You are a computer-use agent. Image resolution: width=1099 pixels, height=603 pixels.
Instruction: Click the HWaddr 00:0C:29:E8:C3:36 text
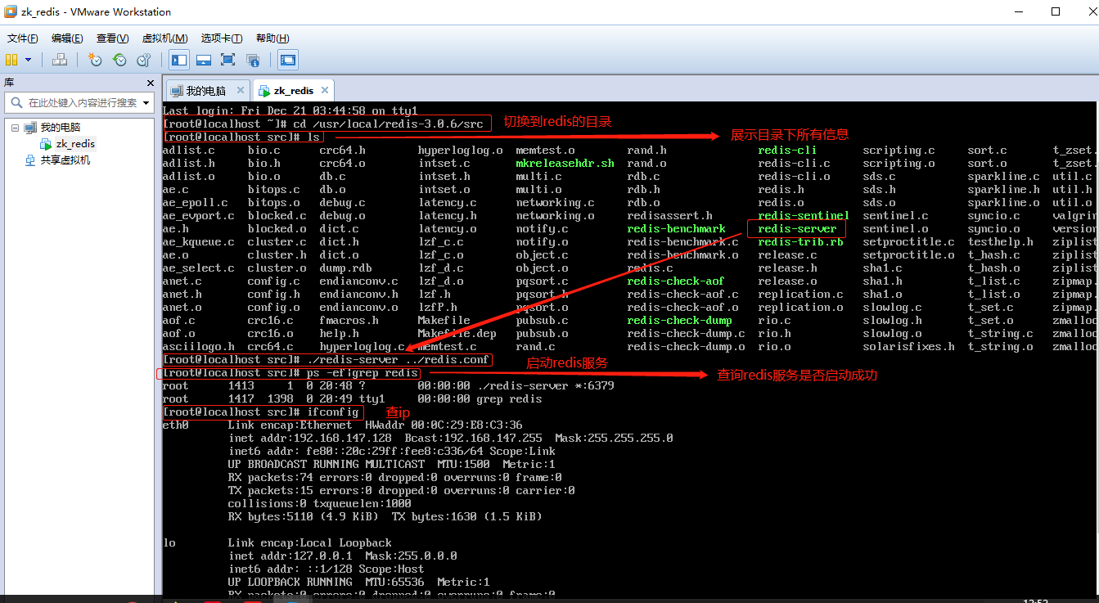pyautogui.click(x=444, y=425)
